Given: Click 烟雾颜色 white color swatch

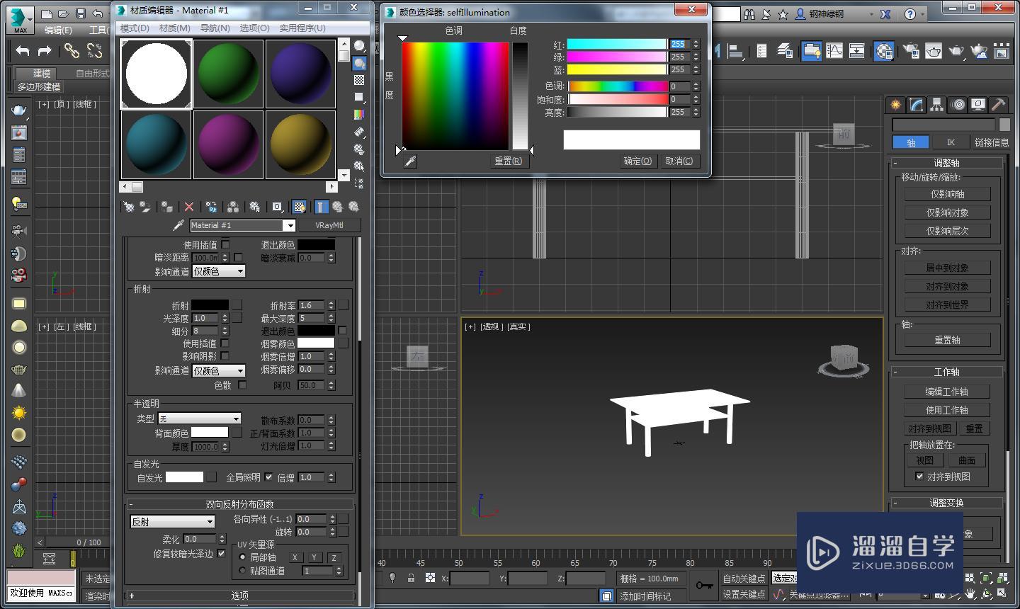Looking at the screenshot, I should [315, 343].
